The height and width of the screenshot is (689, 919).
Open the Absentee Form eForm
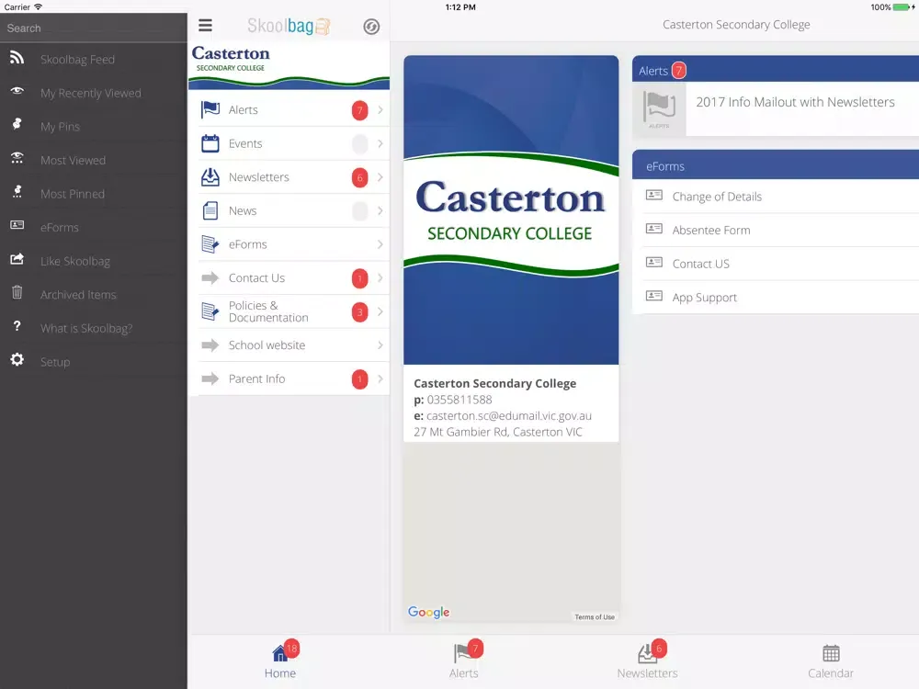click(x=710, y=230)
